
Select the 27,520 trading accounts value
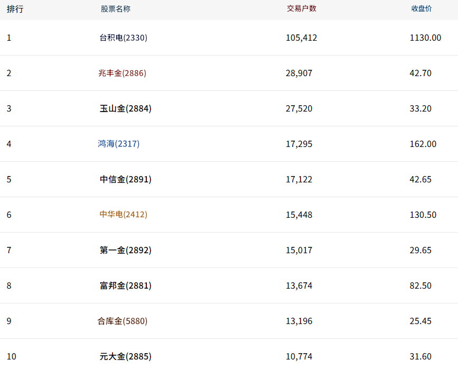click(x=299, y=108)
